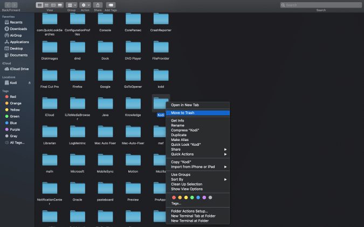Screen dimensions: 364x227
Task: Select the Java folder
Action: pos(105,107)
